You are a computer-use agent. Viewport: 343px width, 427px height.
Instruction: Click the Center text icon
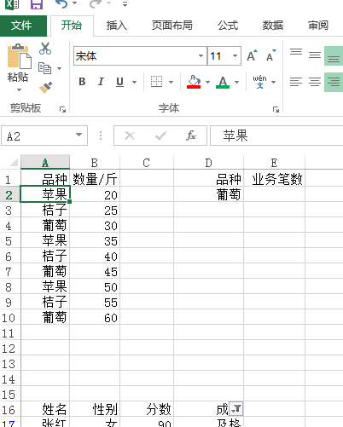[x=315, y=82]
